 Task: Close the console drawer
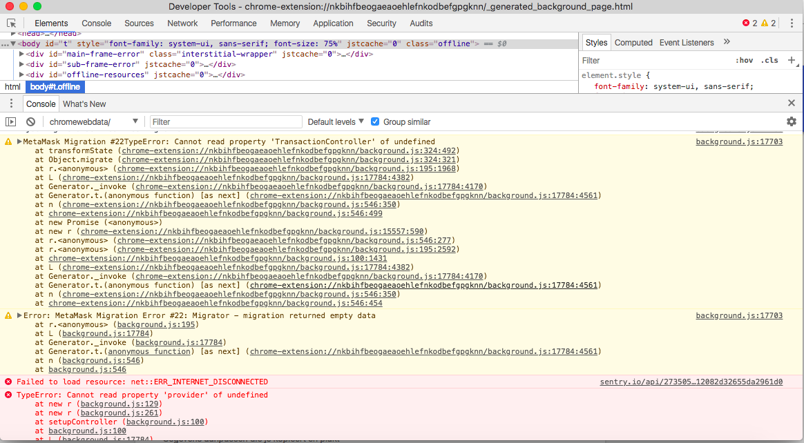792,104
